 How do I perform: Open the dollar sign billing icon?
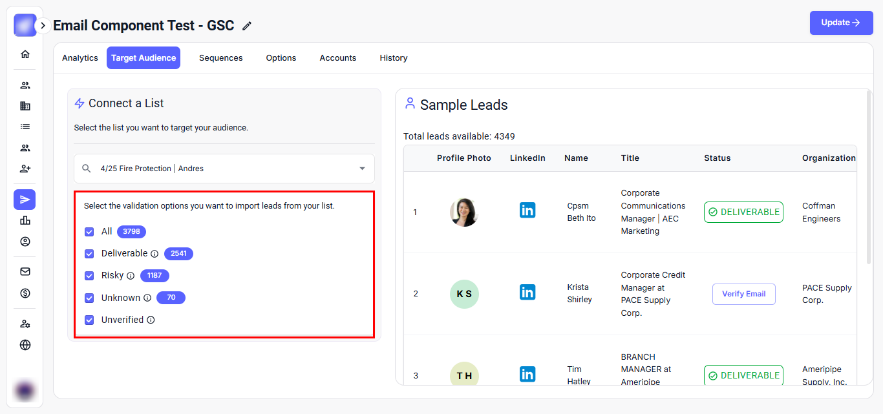25,293
